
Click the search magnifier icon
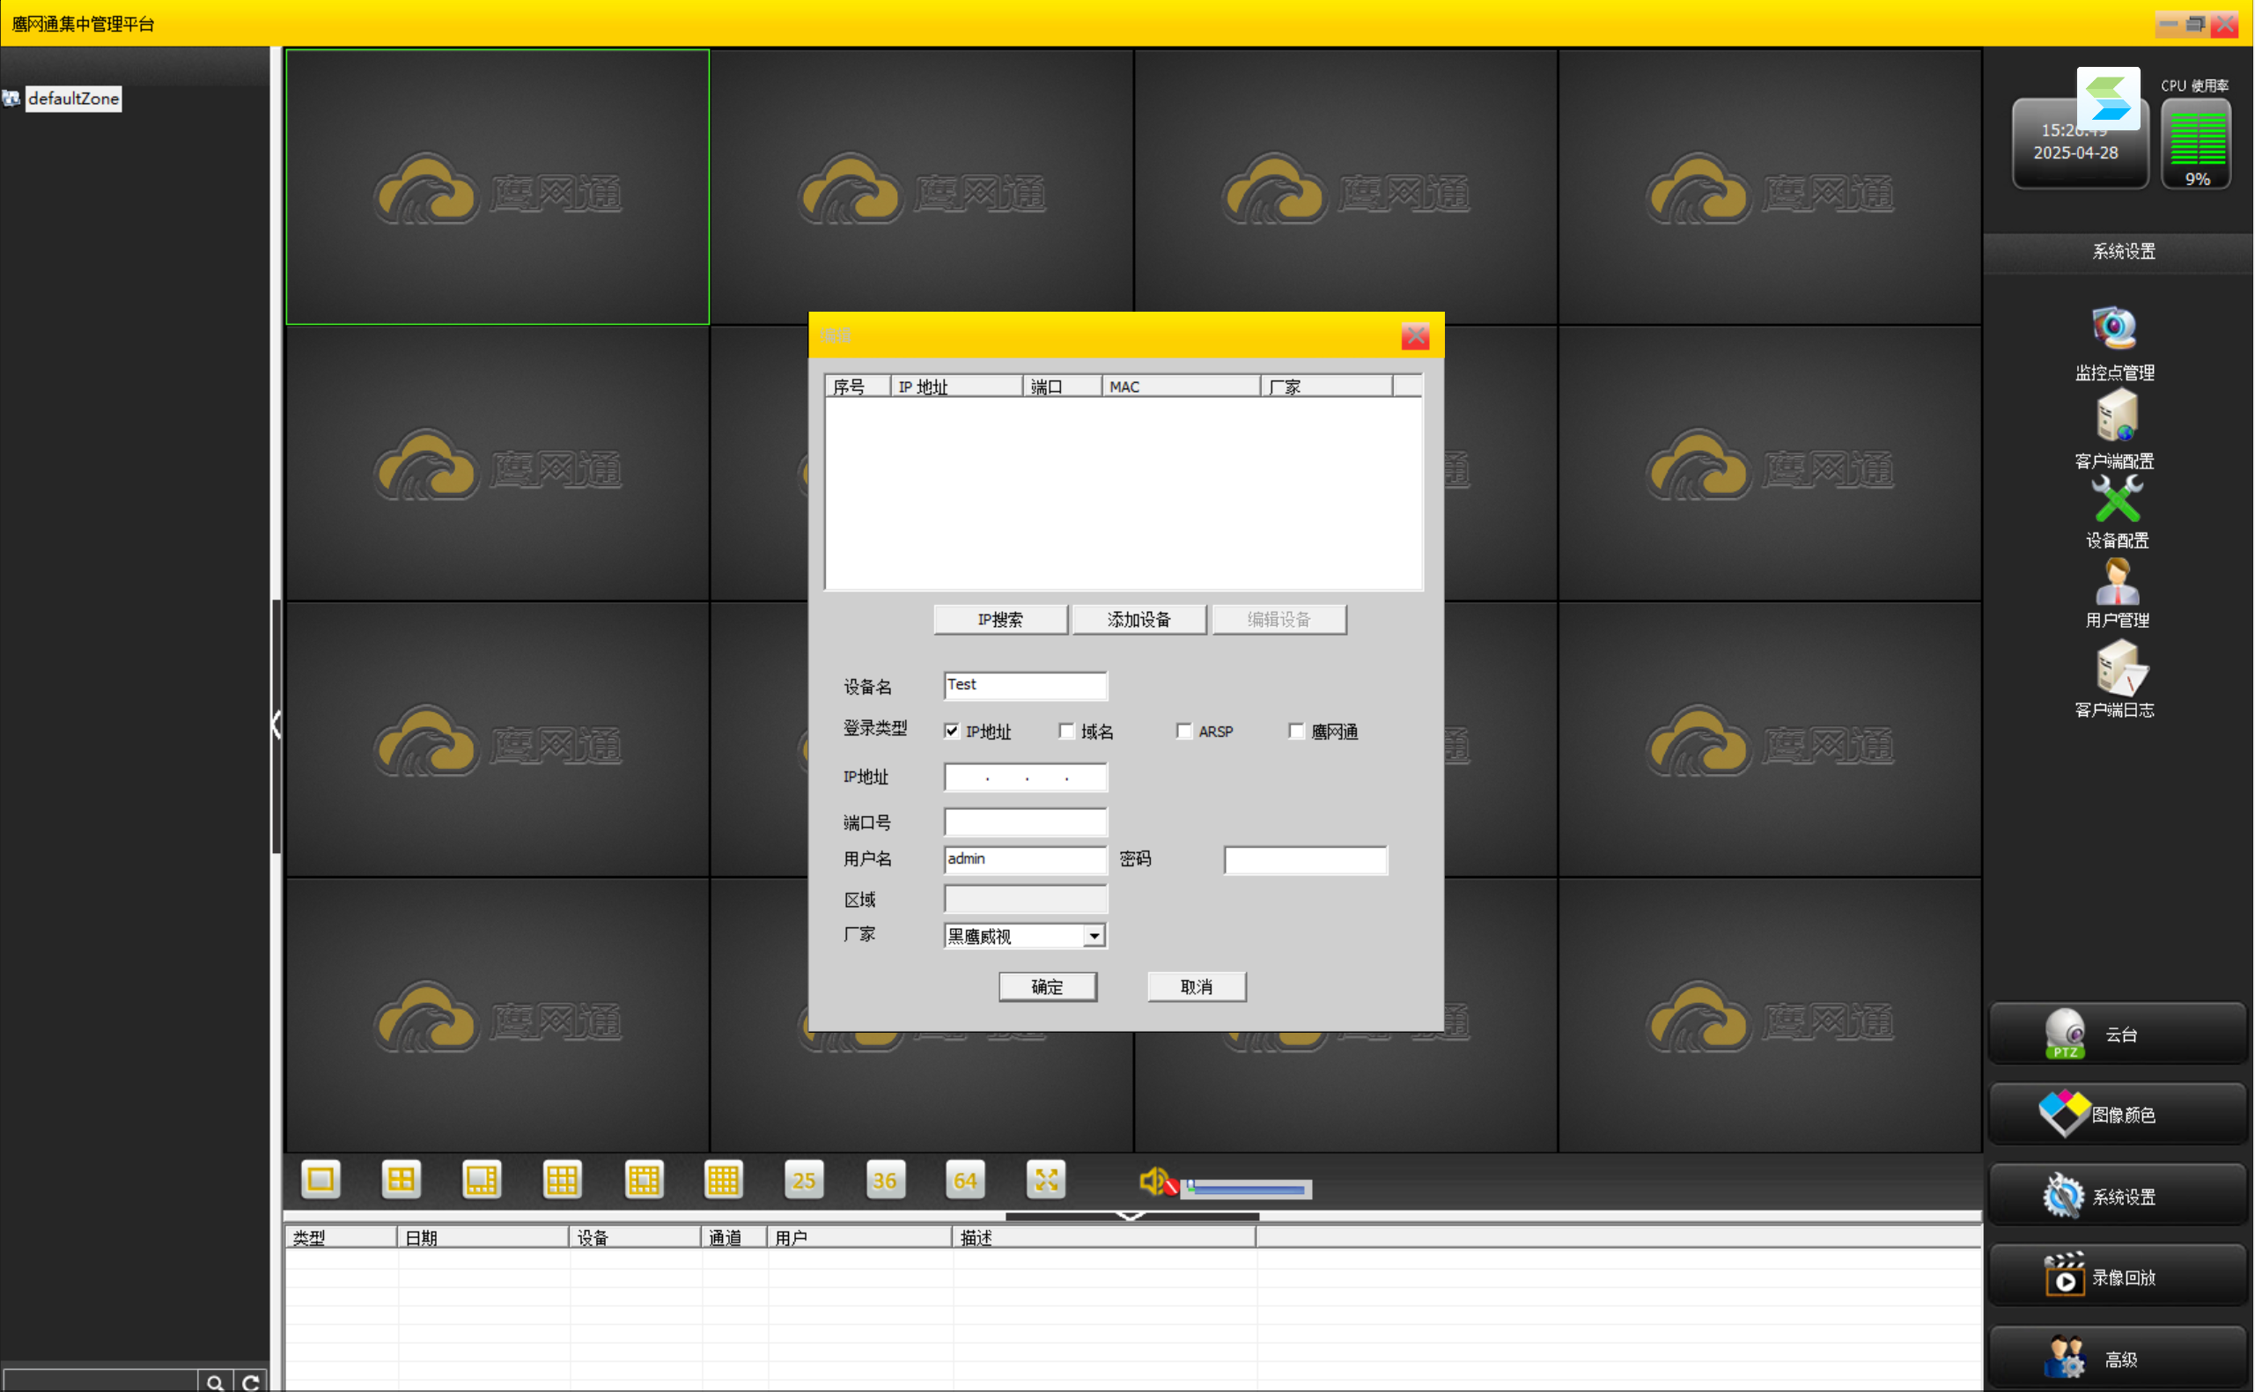tap(215, 1381)
